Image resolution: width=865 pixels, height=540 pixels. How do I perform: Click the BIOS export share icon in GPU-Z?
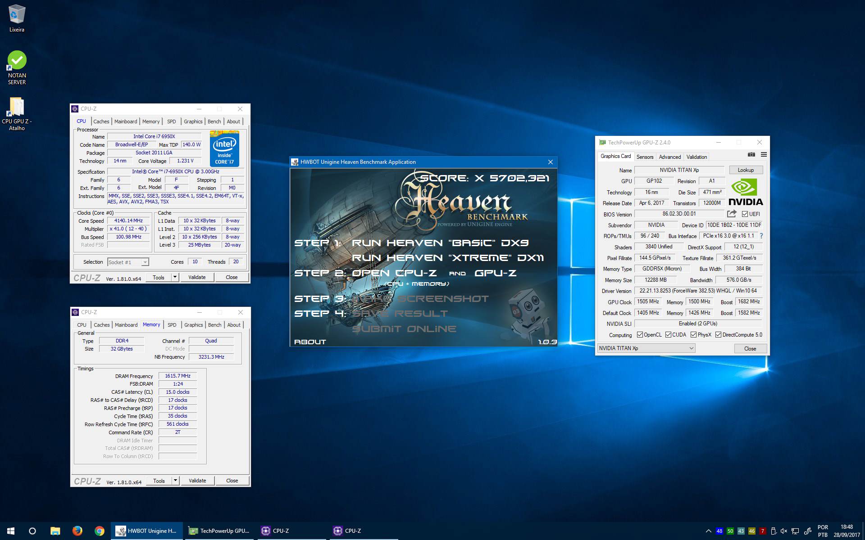point(732,214)
